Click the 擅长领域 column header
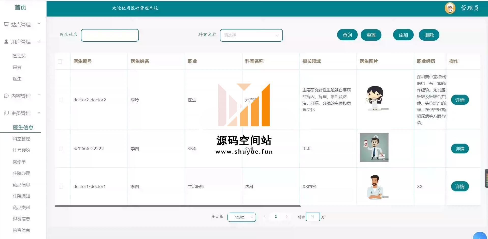Image resolution: width=488 pixels, height=239 pixels. tap(312, 61)
